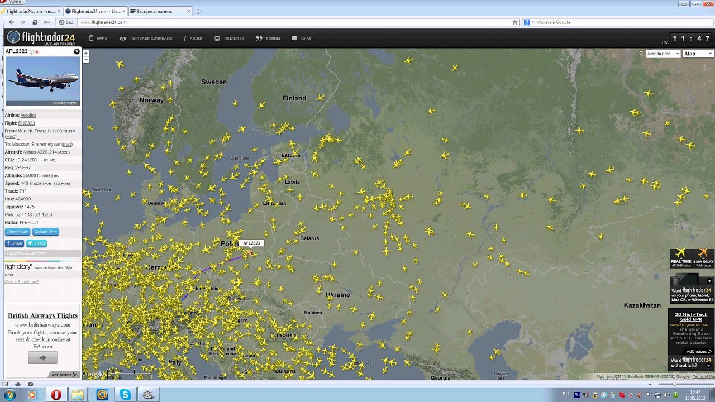
Task: Open Opera from the taskbar
Action: pos(56,395)
